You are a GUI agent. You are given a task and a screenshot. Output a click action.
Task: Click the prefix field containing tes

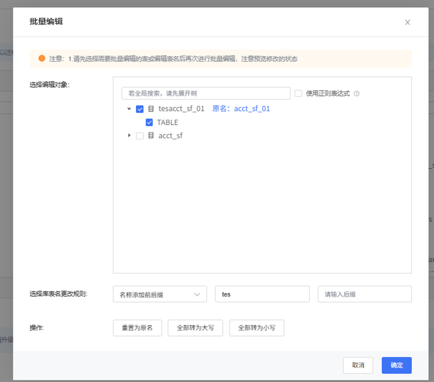[262, 294]
